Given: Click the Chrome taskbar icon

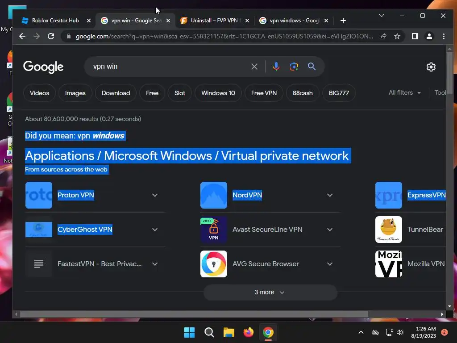Looking at the screenshot, I should (x=268, y=332).
